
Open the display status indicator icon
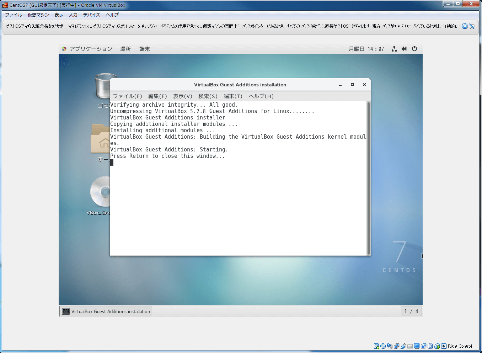pyautogui.click(x=417, y=346)
